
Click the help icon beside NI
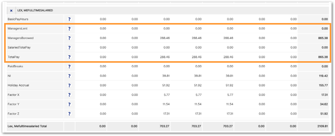69,76
